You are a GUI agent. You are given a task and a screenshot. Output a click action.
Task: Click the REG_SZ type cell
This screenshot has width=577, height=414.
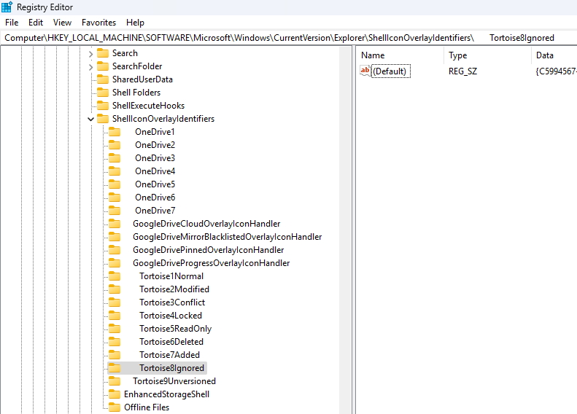pos(462,71)
